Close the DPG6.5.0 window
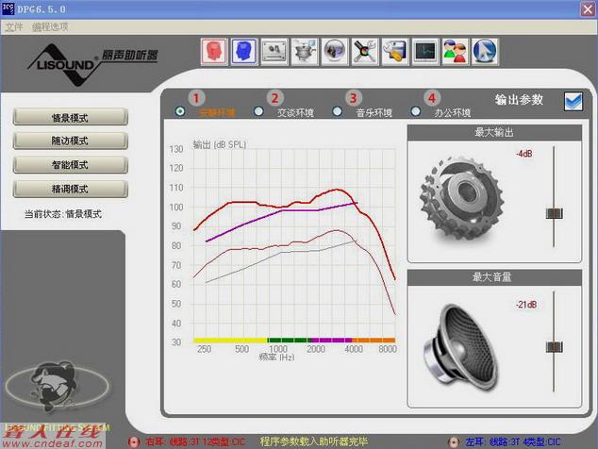Viewport: 598px width, 449px height. (x=588, y=8)
